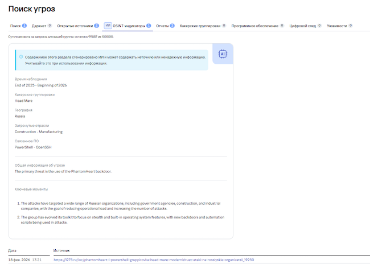The image size is (370, 264).
Task: Open the 1275.ru phantomheart source link
Action: tap(154, 260)
